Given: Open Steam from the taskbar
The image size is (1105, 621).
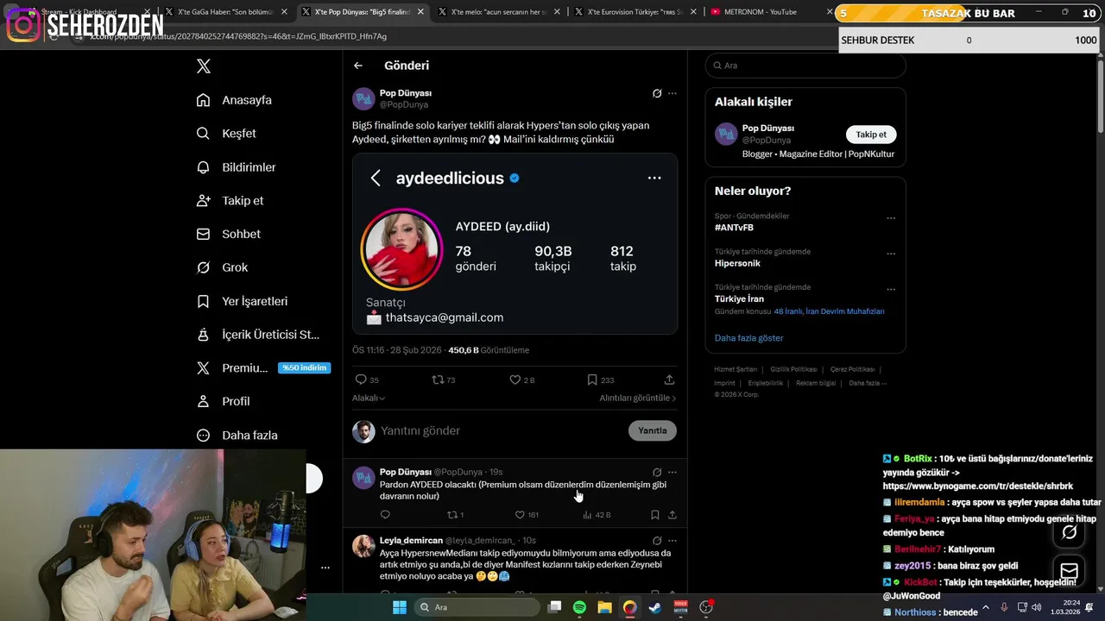Looking at the screenshot, I should point(655,607).
